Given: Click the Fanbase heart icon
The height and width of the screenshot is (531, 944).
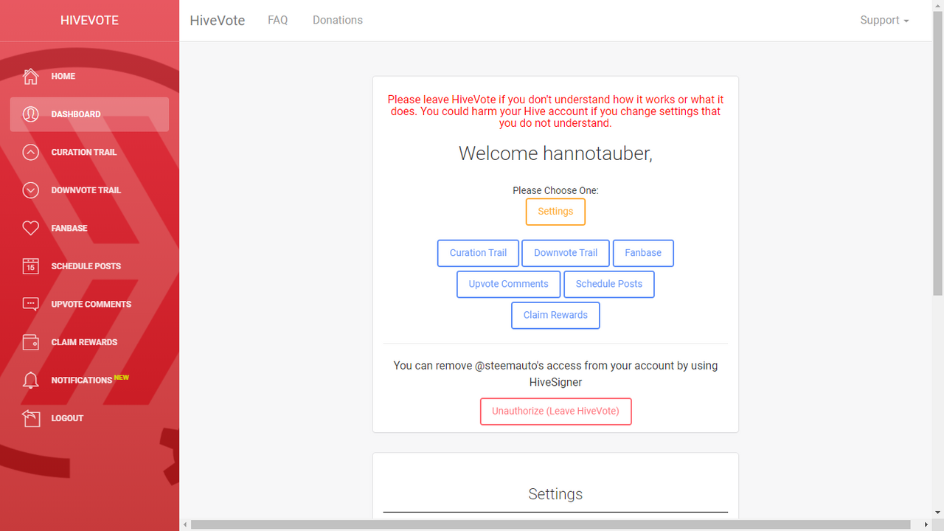Looking at the screenshot, I should [x=30, y=229].
